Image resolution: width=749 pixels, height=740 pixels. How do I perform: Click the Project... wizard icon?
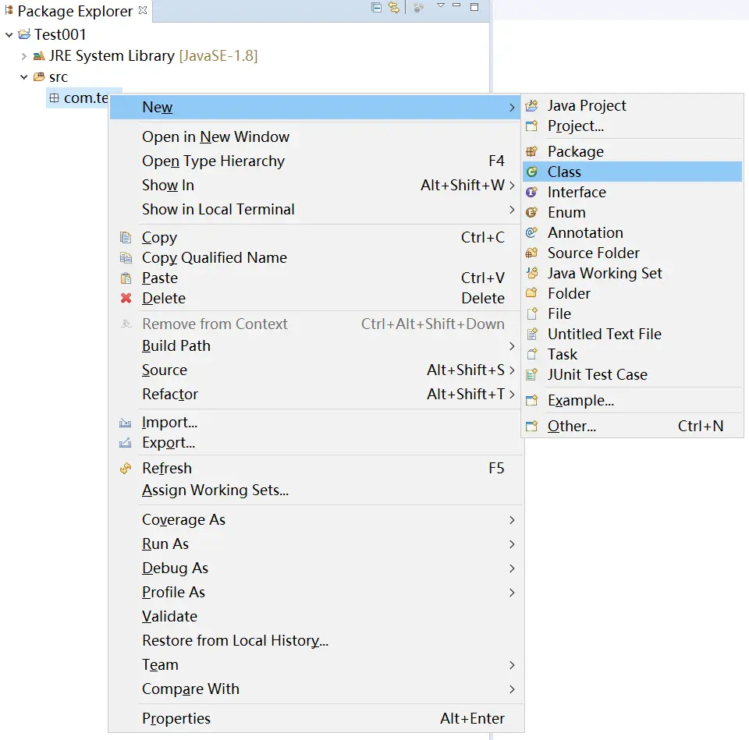point(531,126)
